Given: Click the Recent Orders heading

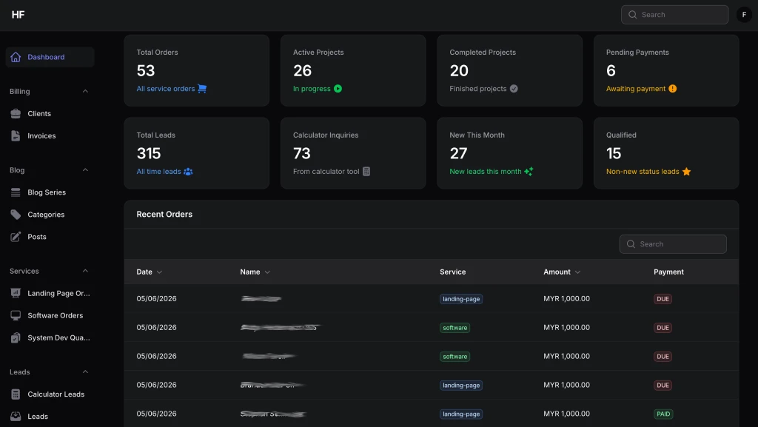Looking at the screenshot, I should click(164, 214).
